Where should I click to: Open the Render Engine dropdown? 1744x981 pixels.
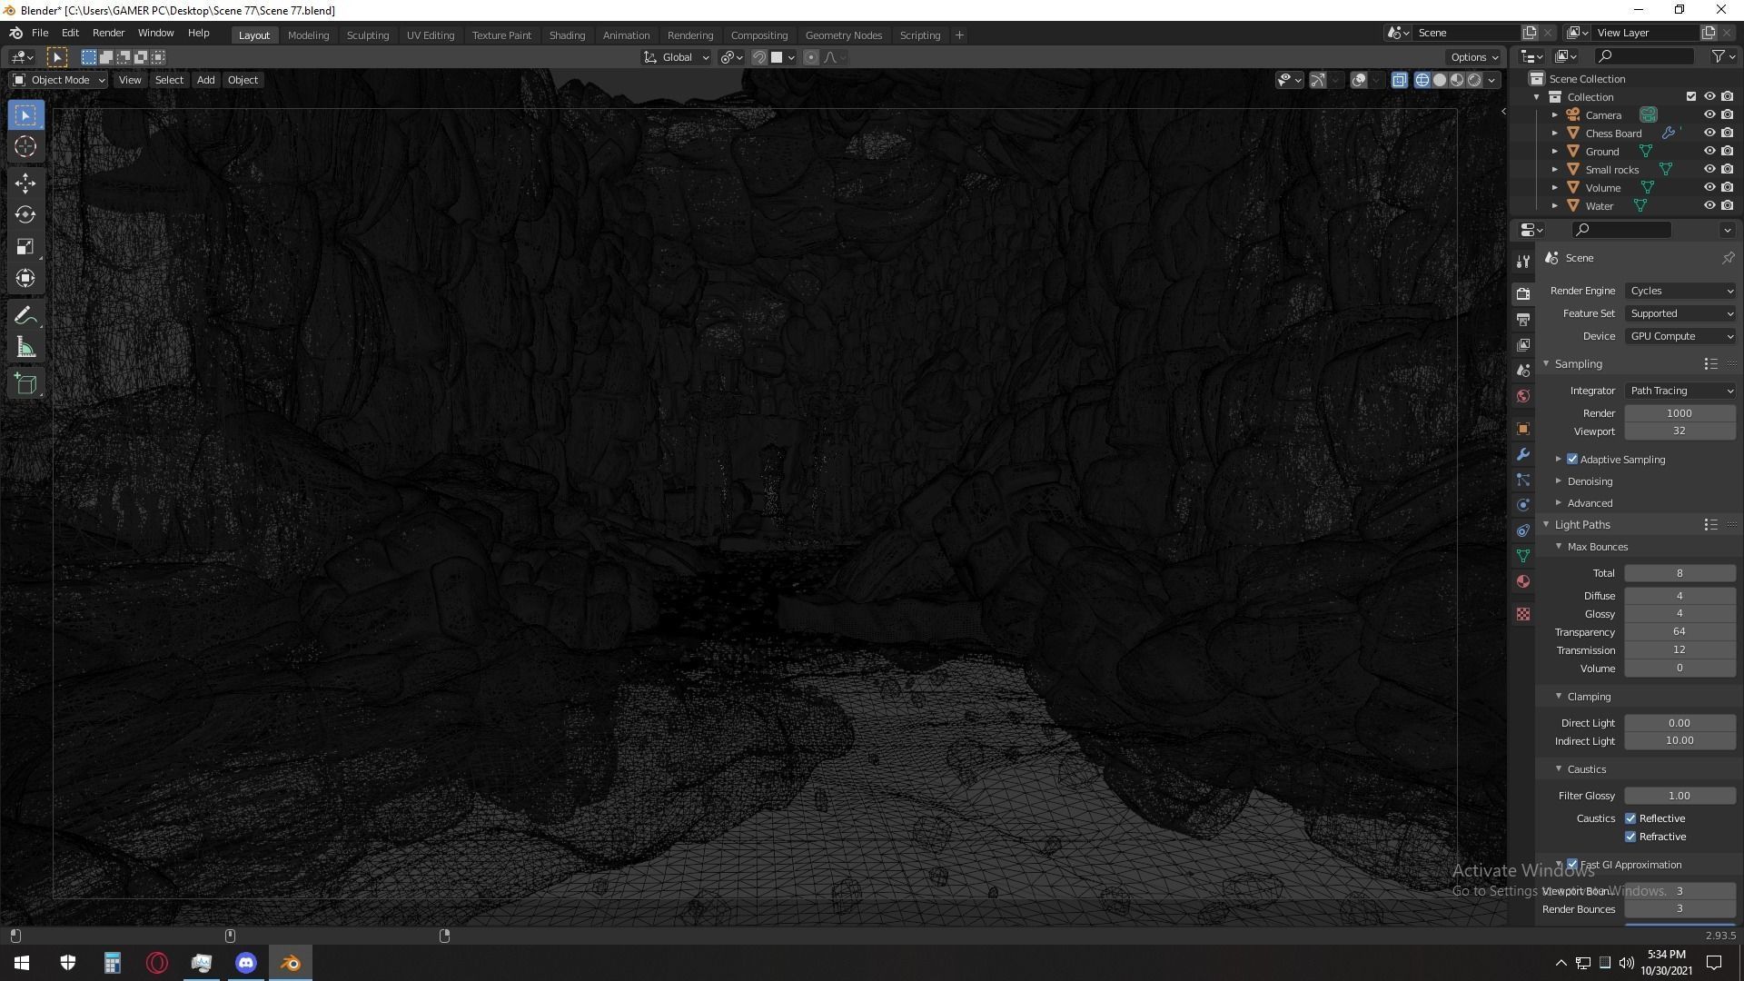click(x=1680, y=291)
